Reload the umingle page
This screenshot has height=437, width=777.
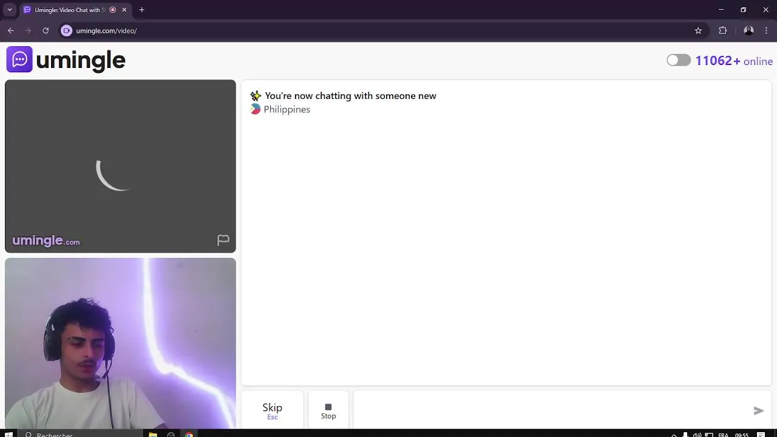[x=46, y=30]
